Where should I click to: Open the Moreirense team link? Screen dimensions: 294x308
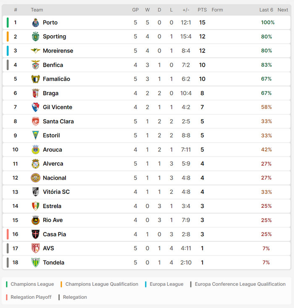tap(58, 51)
